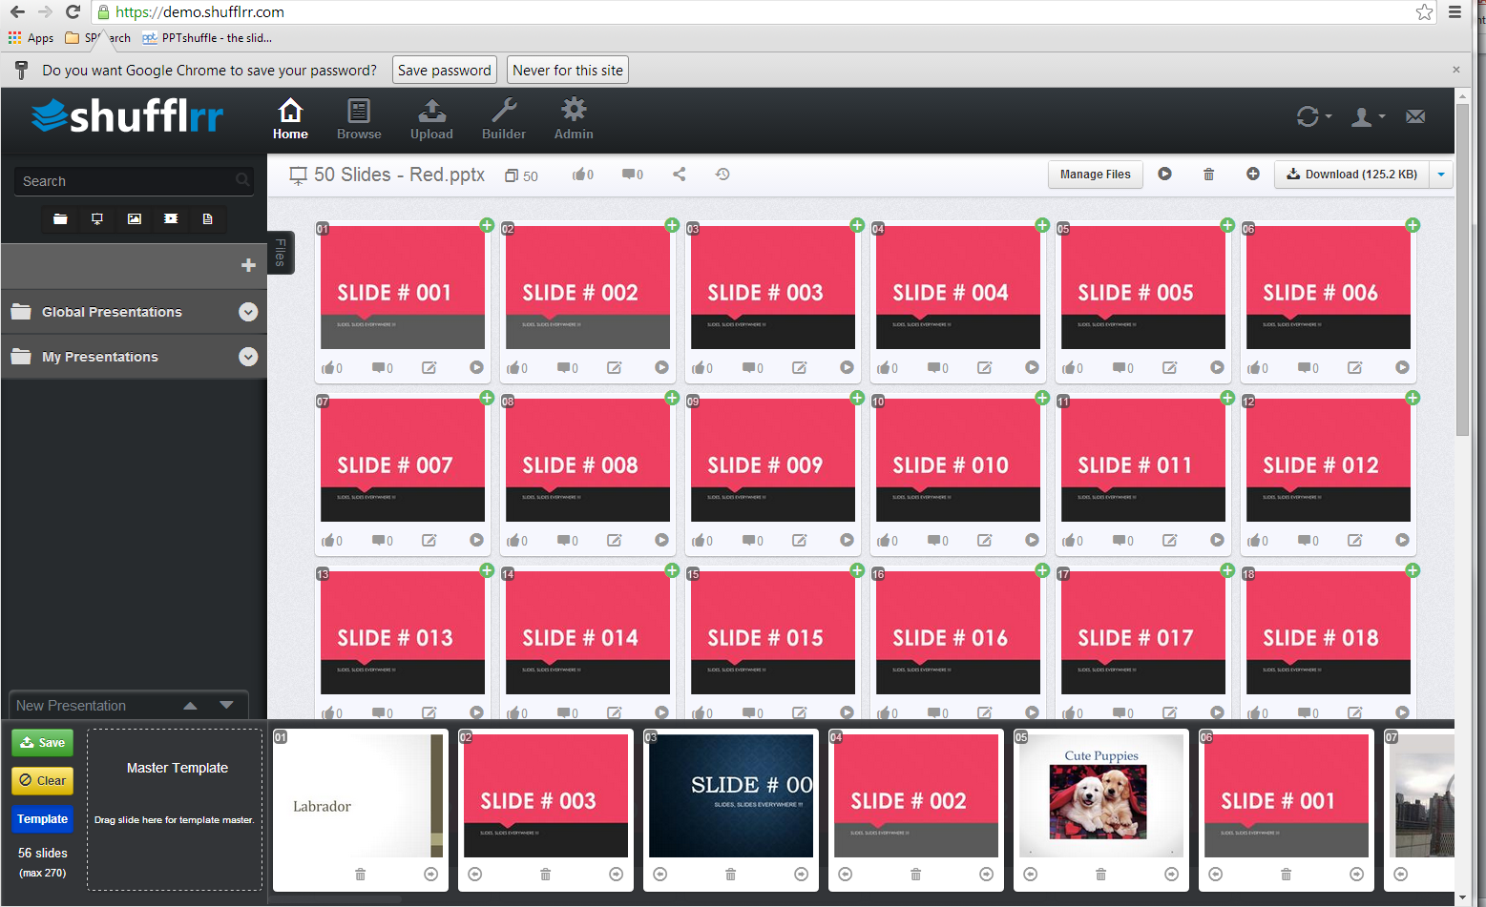Viewport: 1486px width, 907px height.
Task: Expand Global Presentations folder
Action: click(248, 312)
